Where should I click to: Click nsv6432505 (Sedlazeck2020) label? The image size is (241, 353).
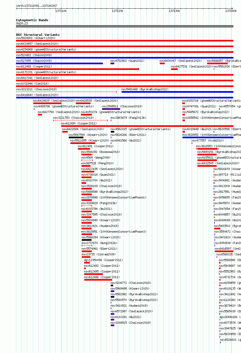point(219,163)
